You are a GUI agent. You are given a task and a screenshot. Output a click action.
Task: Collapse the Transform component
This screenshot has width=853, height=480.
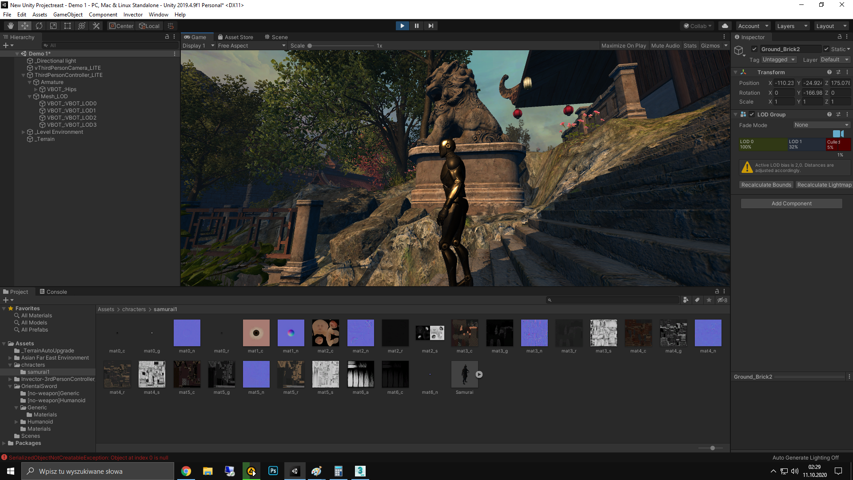[736, 72]
